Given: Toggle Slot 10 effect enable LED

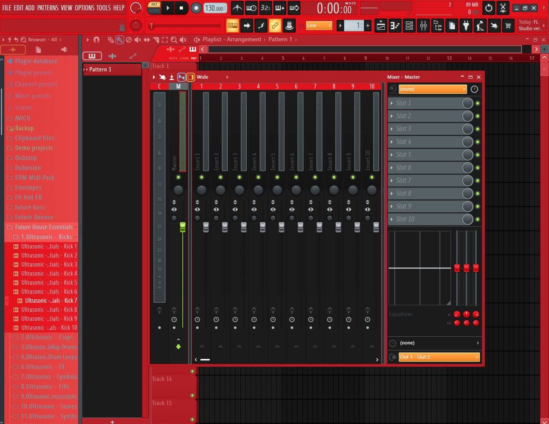Looking at the screenshot, I should pos(477,219).
